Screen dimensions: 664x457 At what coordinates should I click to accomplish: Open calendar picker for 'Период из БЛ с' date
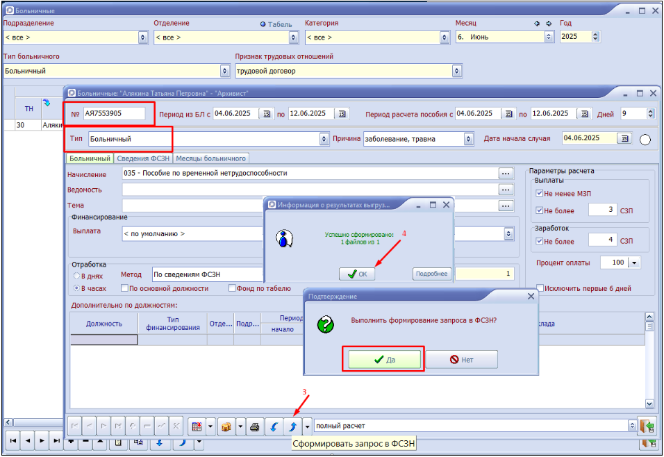click(267, 114)
